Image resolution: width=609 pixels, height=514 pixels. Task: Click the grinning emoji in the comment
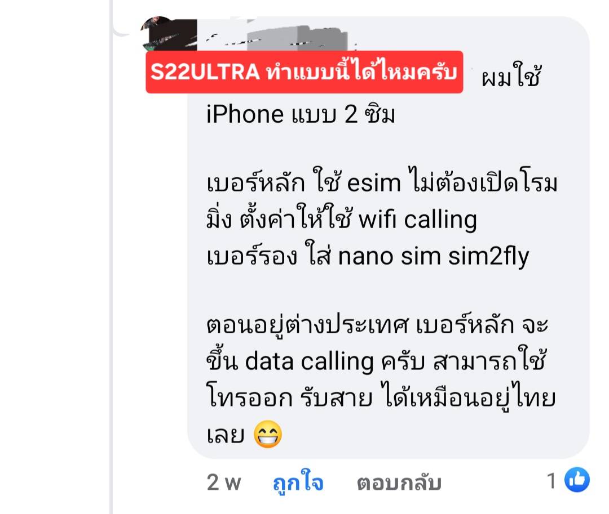(x=268, y=434)
